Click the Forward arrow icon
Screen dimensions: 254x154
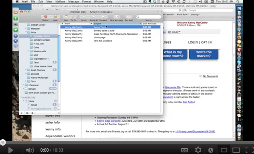click(x=103, y=17)
